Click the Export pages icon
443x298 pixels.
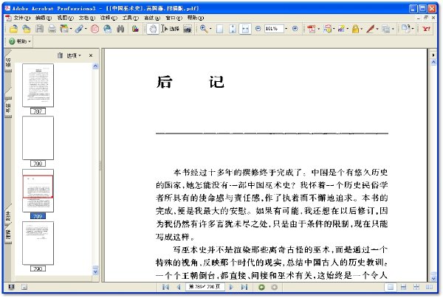[406, 29]
